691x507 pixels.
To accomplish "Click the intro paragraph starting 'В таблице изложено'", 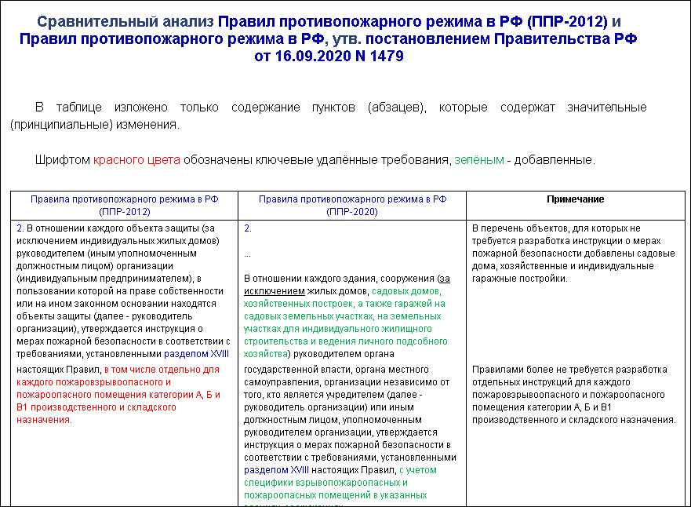I will (x=340, y=108).
